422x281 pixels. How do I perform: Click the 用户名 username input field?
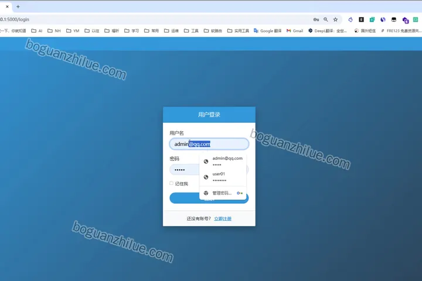(x=209, y=144)
